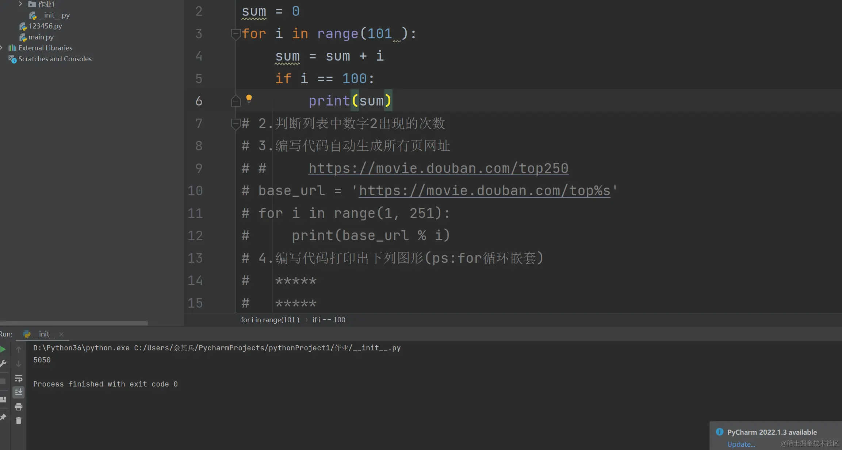
Task: Click the restore layout icon
Action: 3,400
